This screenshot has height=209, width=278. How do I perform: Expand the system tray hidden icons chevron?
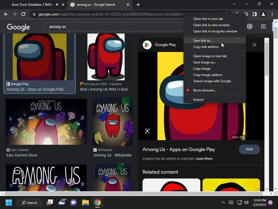pyautogui.click(x=223, y=202)
